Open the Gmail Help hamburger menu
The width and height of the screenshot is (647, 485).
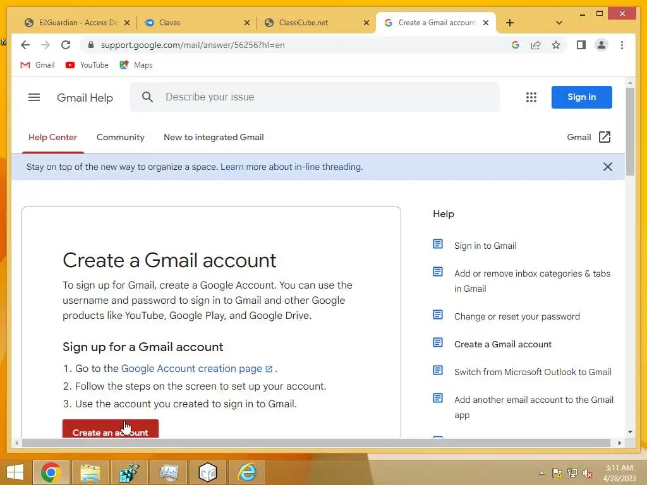tap(34, 97)
